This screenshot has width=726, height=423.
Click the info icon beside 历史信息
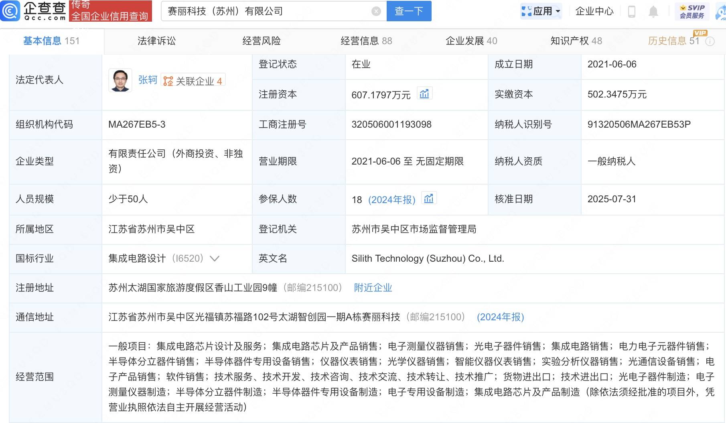point(710,41)
